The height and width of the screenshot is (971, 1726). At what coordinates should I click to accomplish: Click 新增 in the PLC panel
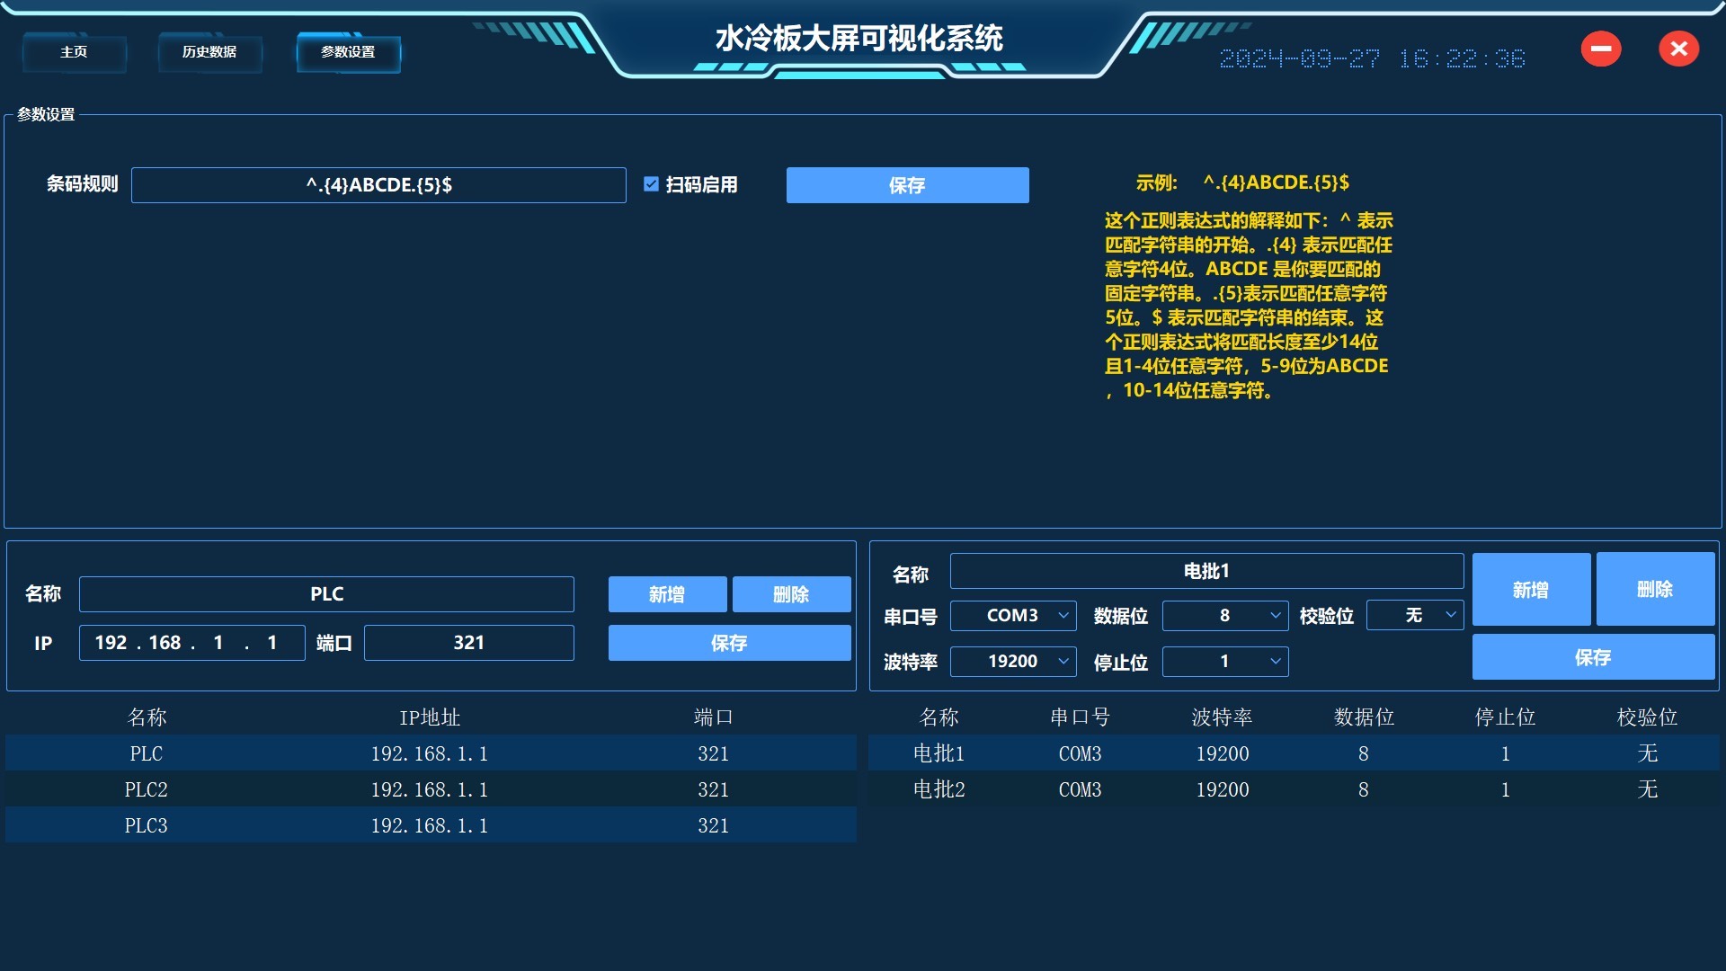click(667, 594)
